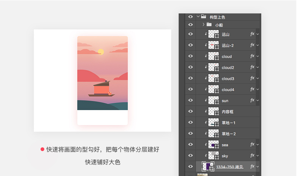Hide the sea layer

click(190, 144)
